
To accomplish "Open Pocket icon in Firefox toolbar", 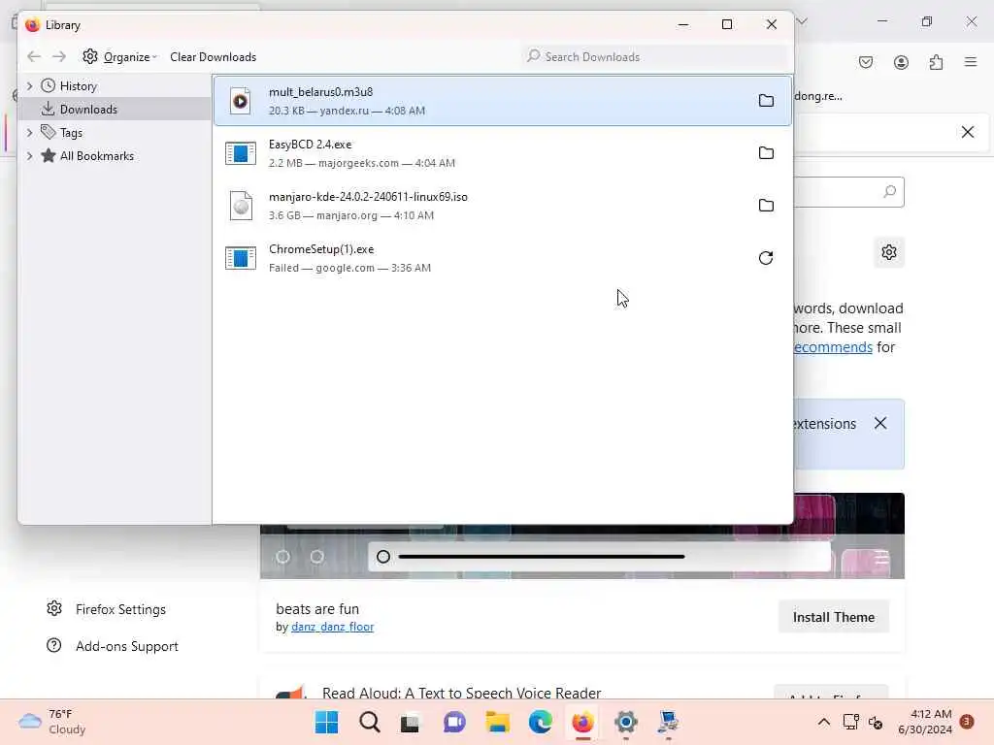I will click(866, 62).
